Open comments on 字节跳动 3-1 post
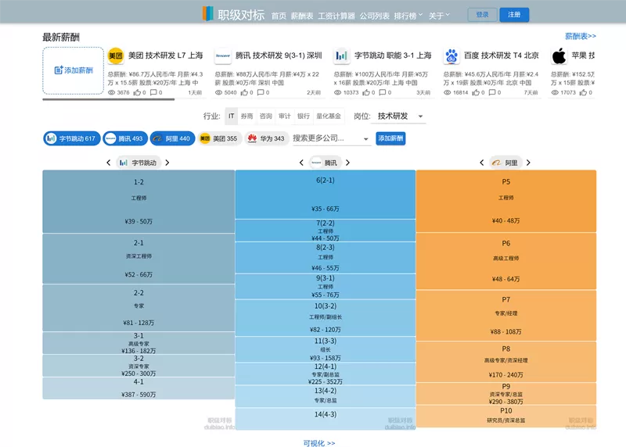Image resolution: width=626 pixels, height=447 pixels. coord(382,92)
